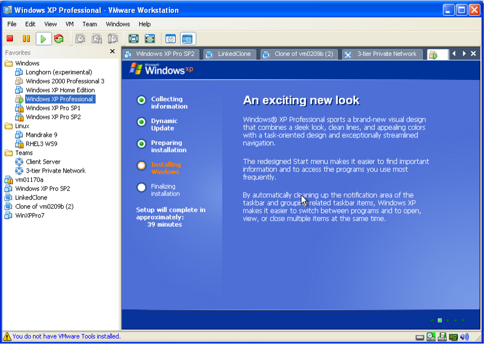Switch to the LinkedClone tab
491x348 pixels.
230,54
